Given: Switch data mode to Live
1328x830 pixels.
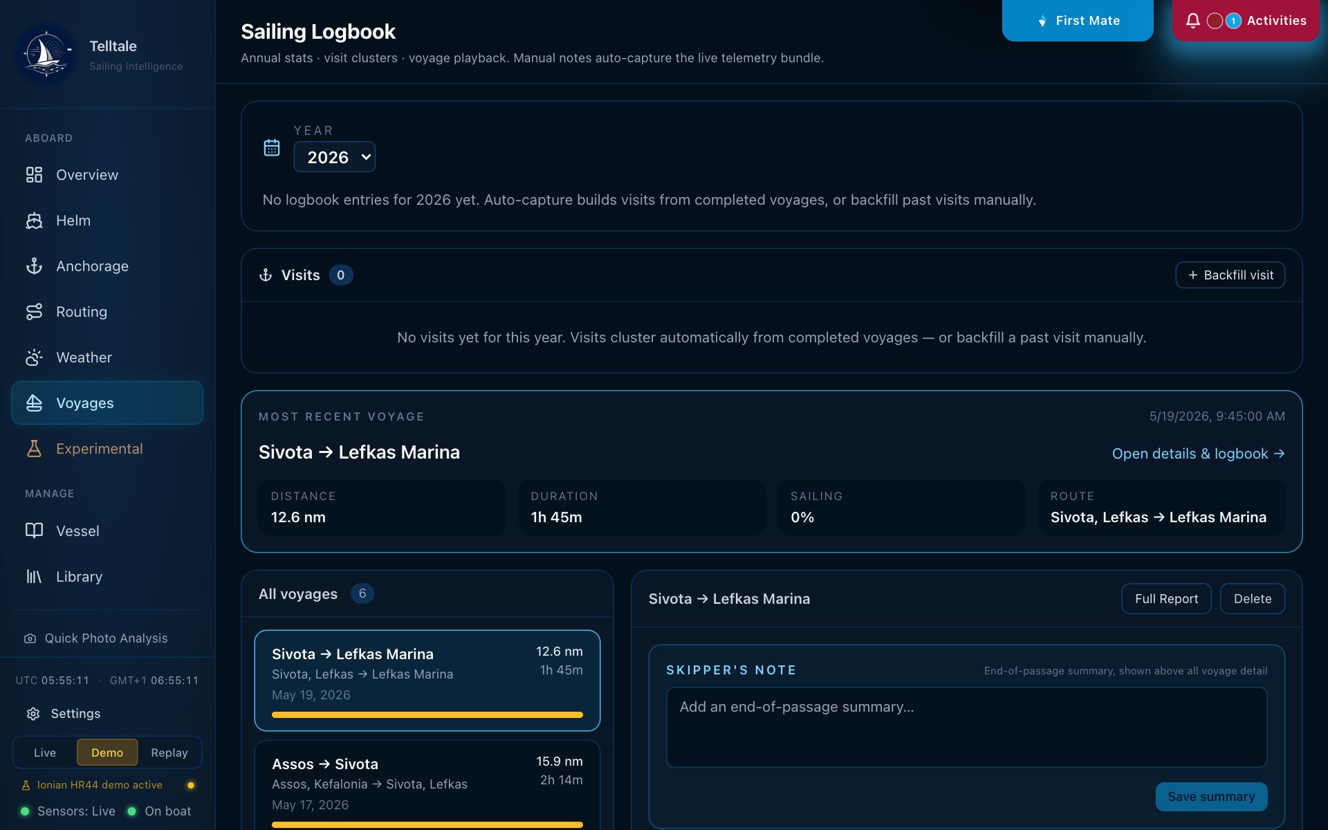Looking at the screenshot, I should click(45, 753).
